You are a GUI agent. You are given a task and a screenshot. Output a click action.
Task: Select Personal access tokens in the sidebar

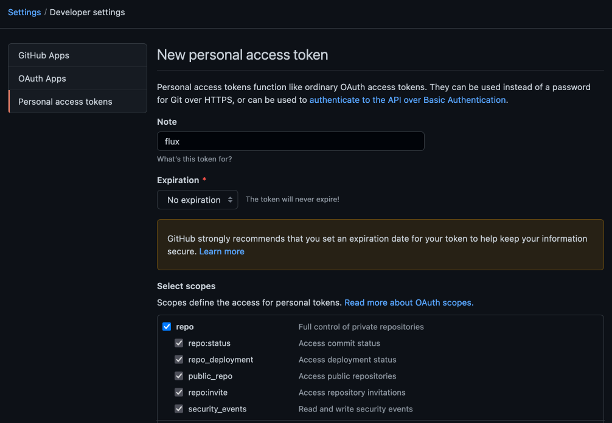coord(65,102)
